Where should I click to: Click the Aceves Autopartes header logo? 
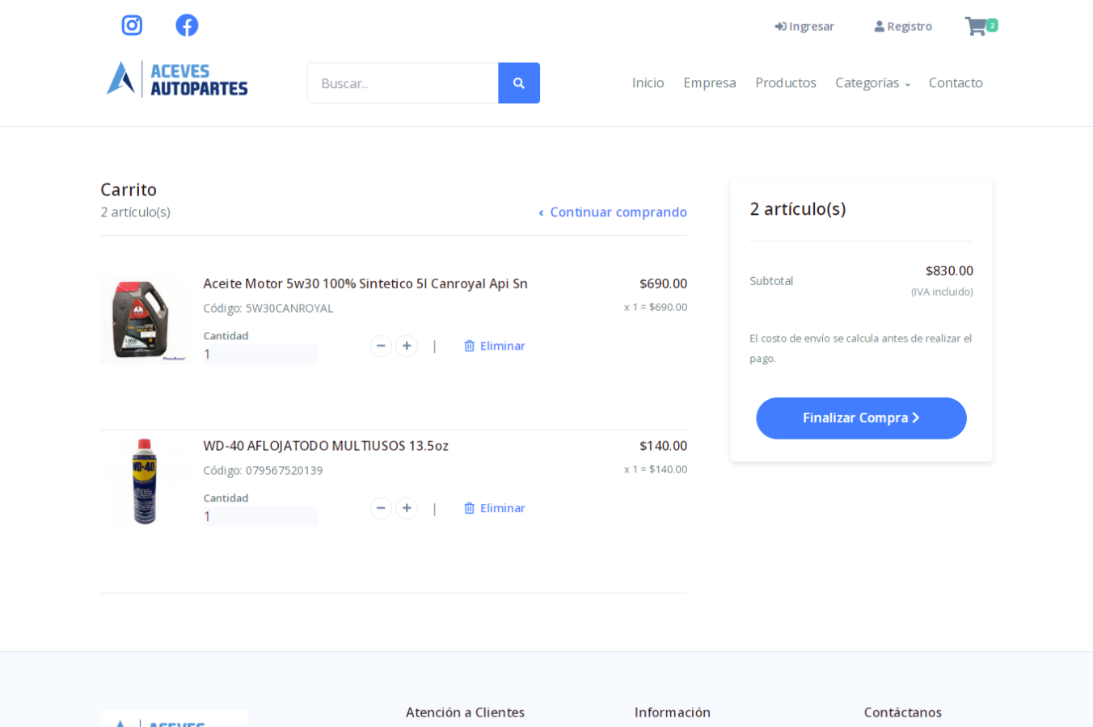pyautogui.click(x=178, y=79)
